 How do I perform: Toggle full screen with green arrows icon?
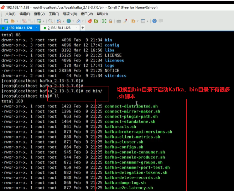click(x=104, y=21)
